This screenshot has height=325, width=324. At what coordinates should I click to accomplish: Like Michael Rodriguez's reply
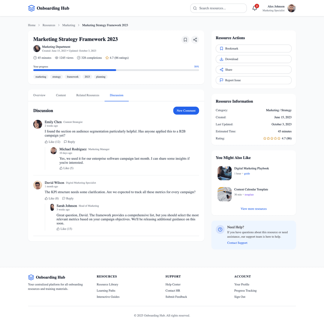coord(67,168)
